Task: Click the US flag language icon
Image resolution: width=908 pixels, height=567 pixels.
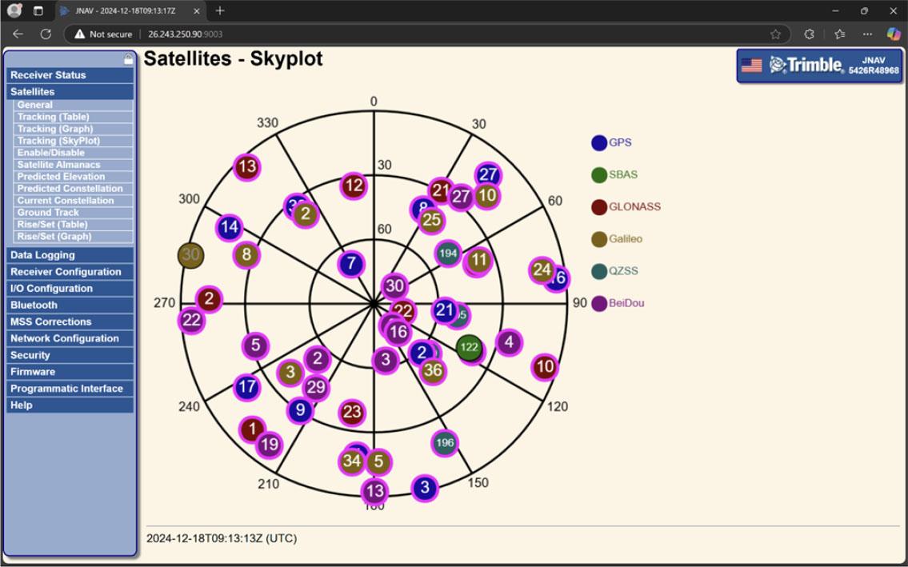Action: point(751,66)
